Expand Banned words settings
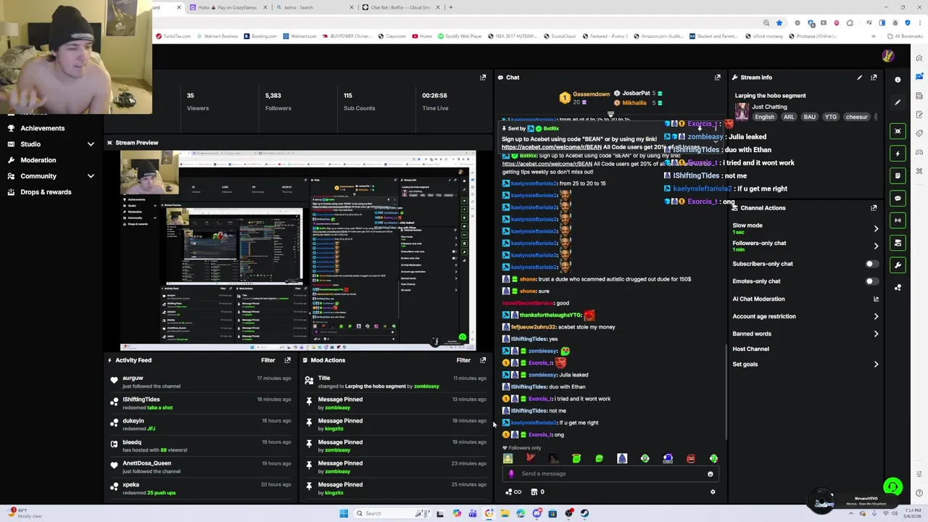This screenshot has width=928, height=522. pos(876,333)
